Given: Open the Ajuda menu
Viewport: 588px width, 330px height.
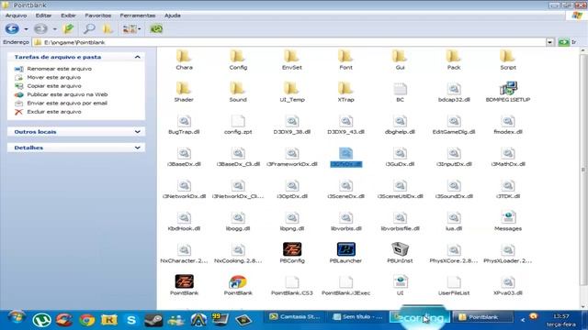Looking at the screenshot, I should tap(173, 16).
